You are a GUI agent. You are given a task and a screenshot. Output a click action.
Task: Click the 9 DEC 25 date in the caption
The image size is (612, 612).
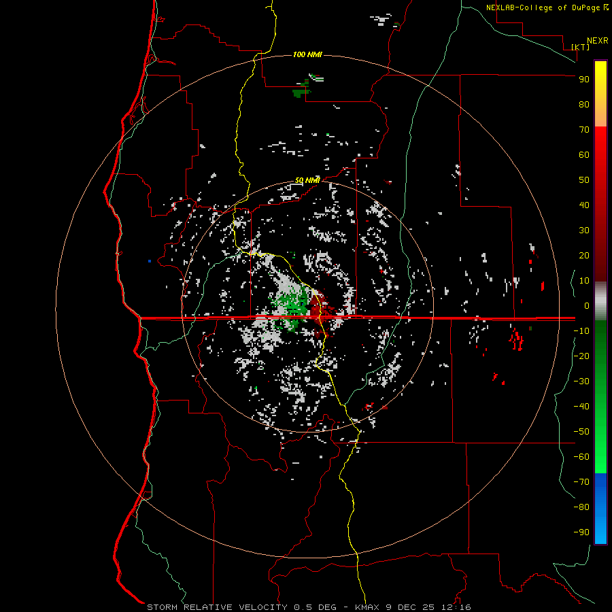(409, 607)
